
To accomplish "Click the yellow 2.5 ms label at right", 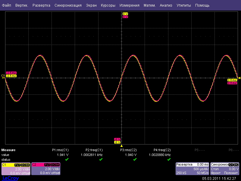I will point(232,80).
